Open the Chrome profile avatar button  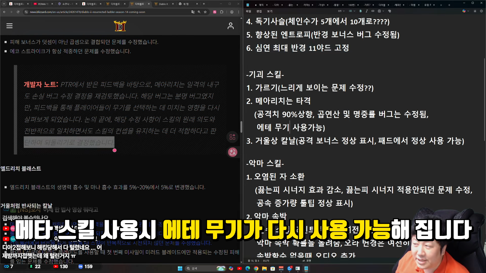pos(232,12)
